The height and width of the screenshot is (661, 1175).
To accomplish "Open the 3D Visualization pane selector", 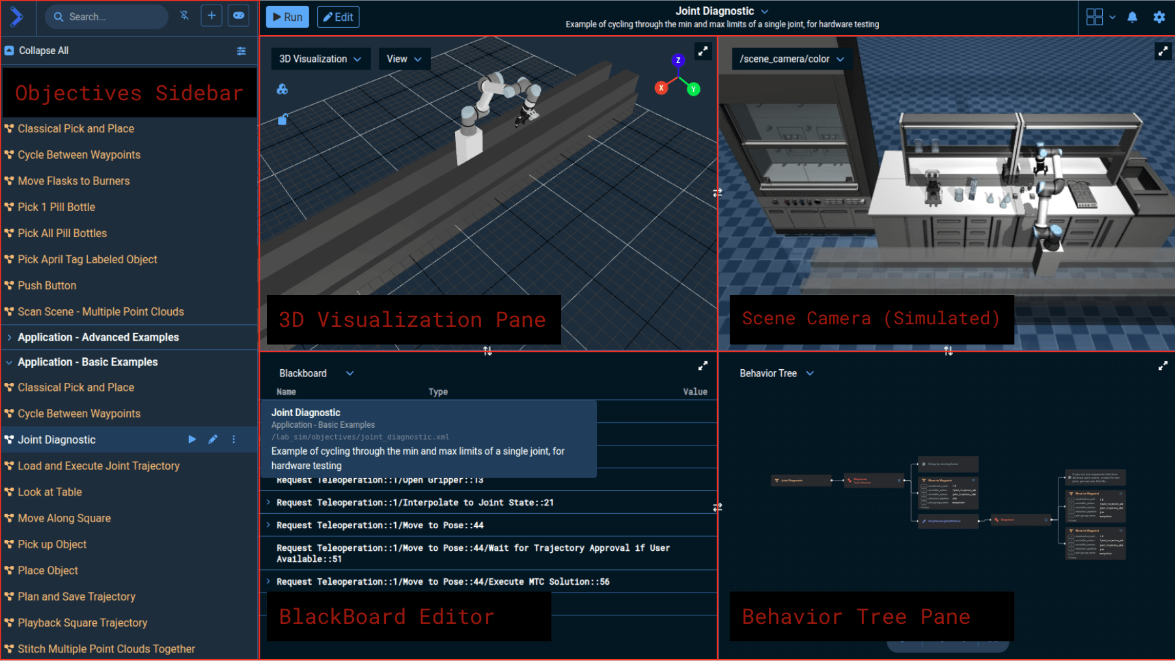I will point(320,59).
